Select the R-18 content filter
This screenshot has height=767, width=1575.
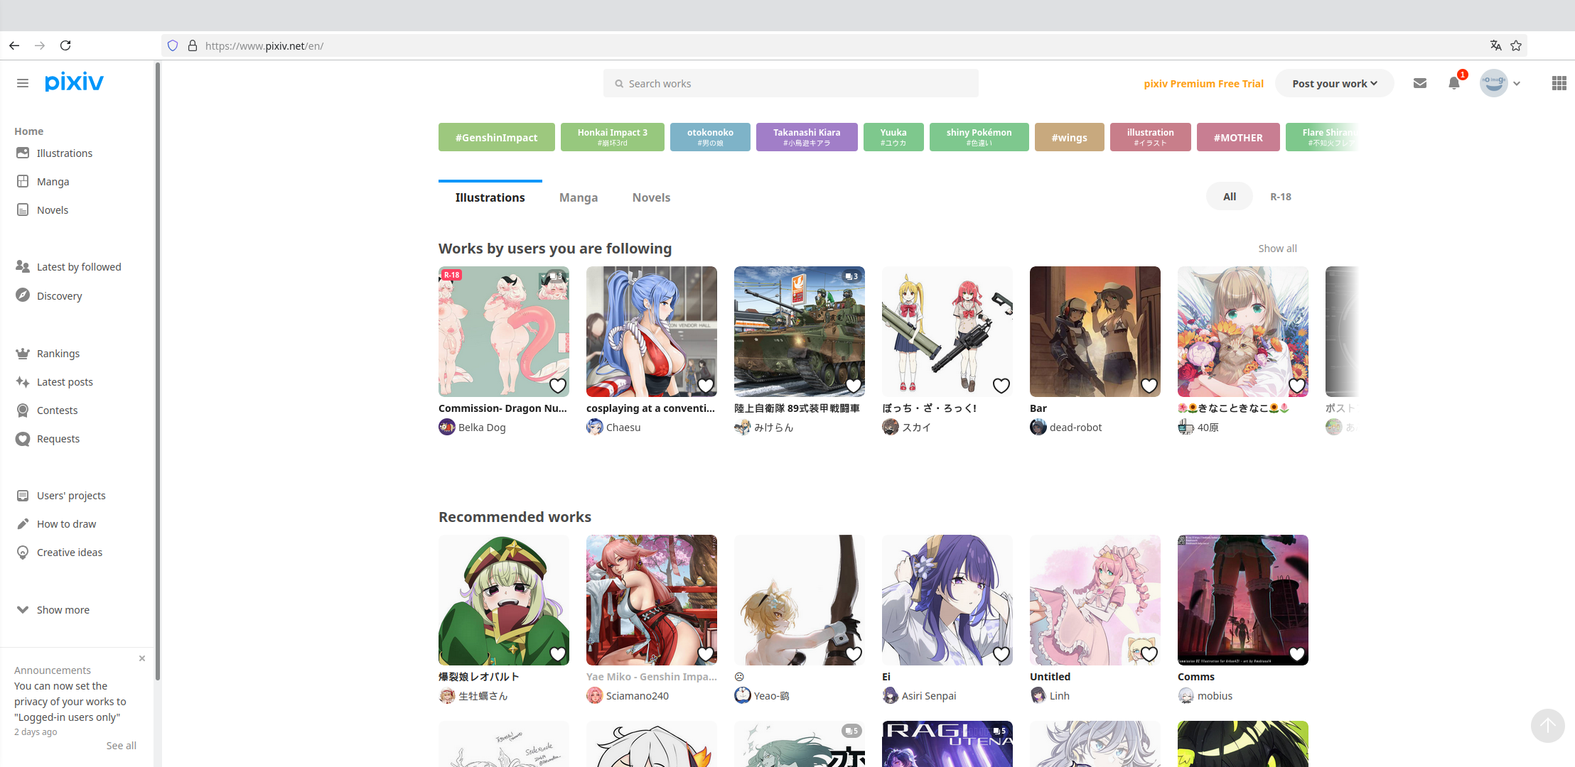(1281, 197)
